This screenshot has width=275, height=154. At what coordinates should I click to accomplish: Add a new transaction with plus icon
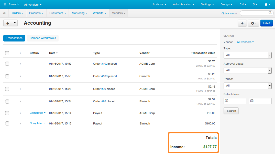[x=242, y=23]
